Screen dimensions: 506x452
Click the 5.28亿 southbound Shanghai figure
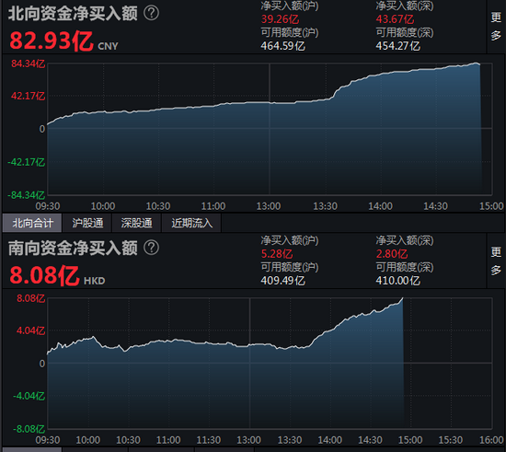277,254
